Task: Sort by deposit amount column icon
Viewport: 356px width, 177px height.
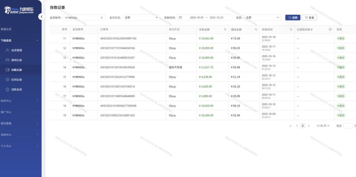Action: click(225, 30)
